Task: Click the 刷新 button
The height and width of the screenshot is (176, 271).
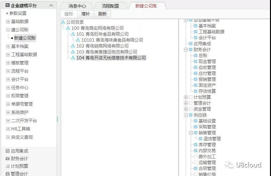Action: pyautogui.click(x=102, y=14)
